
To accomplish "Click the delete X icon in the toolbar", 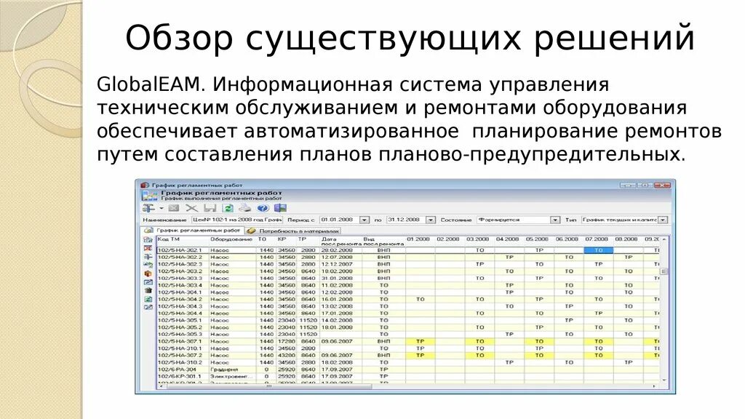I will [191, 208].
